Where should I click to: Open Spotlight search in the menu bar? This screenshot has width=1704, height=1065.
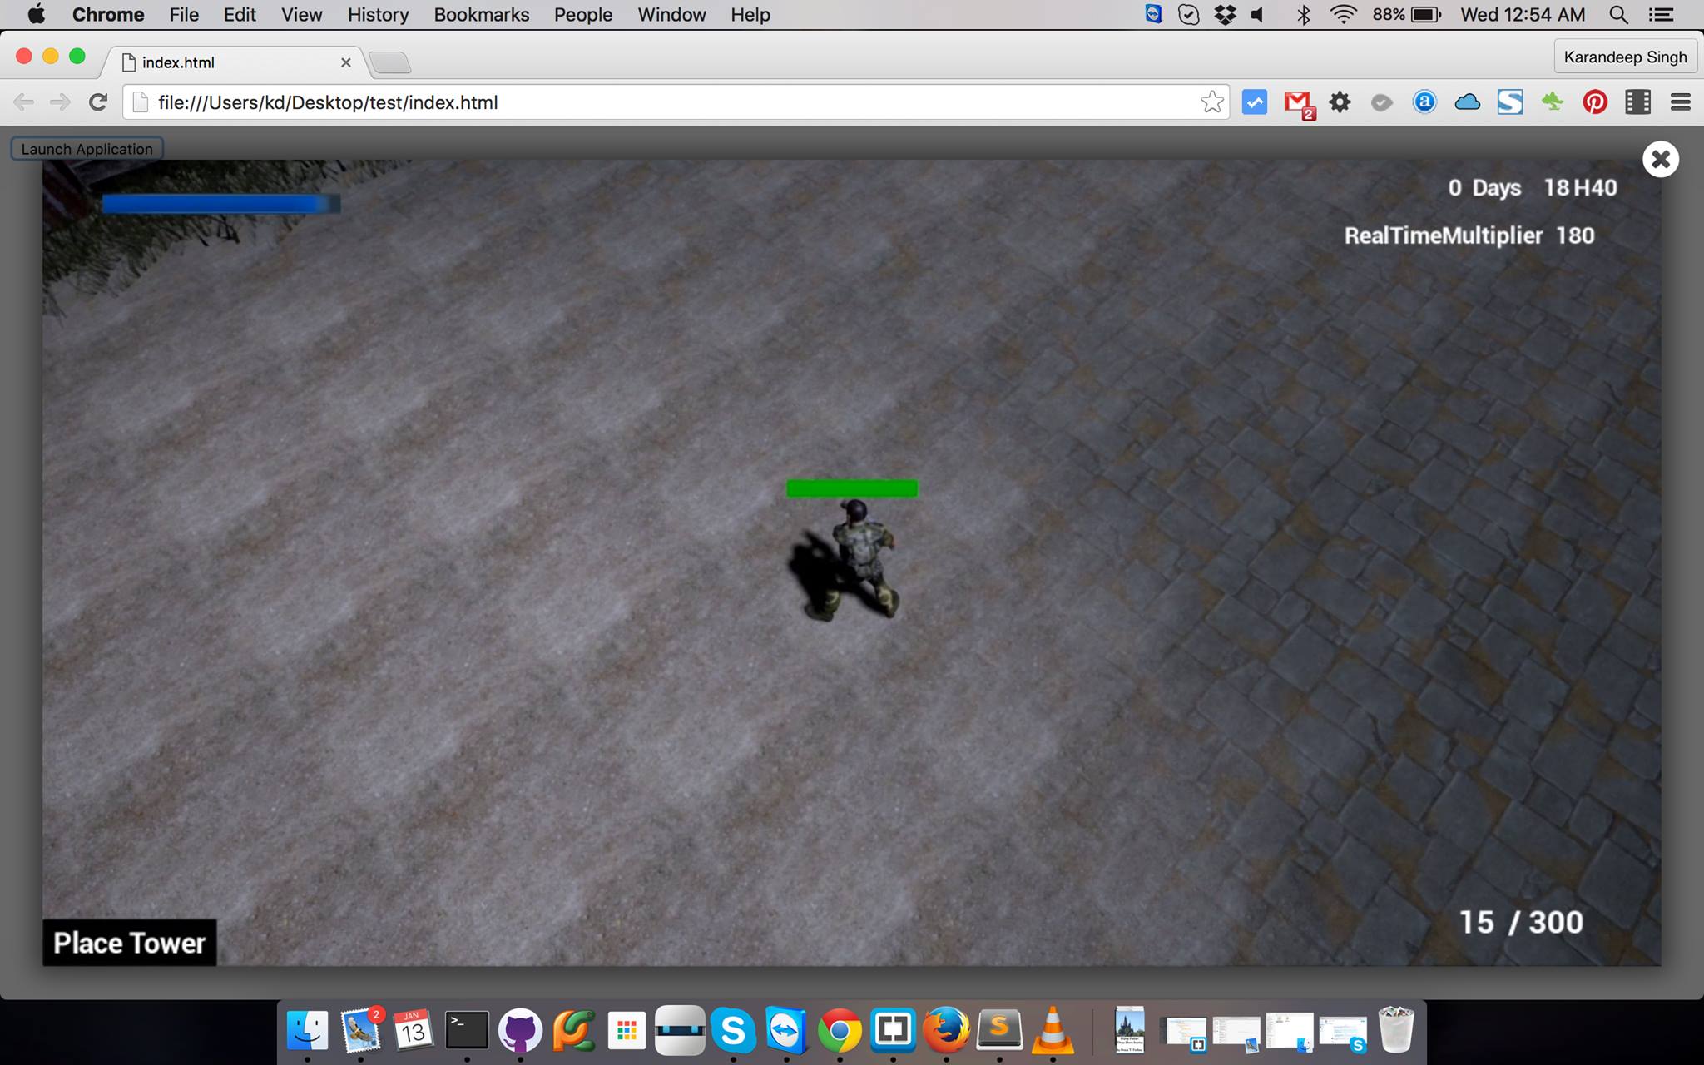1618,15
